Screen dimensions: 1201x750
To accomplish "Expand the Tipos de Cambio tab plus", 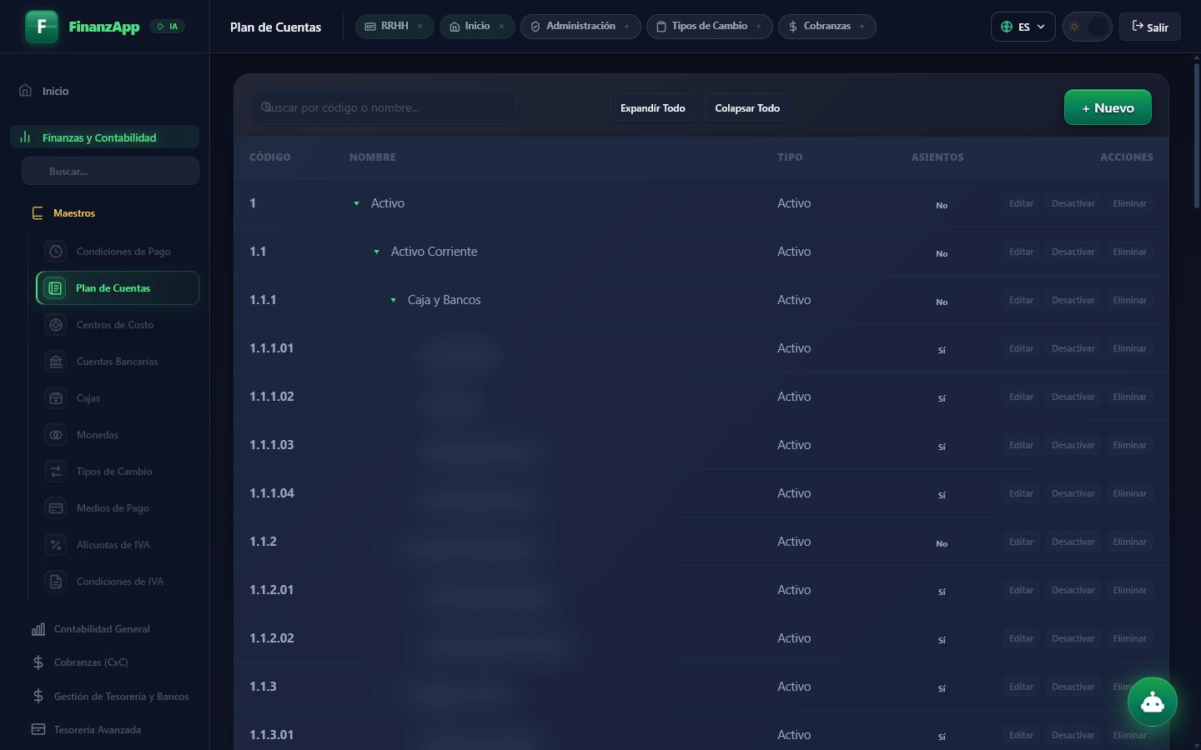I will (x=758, y=26).
